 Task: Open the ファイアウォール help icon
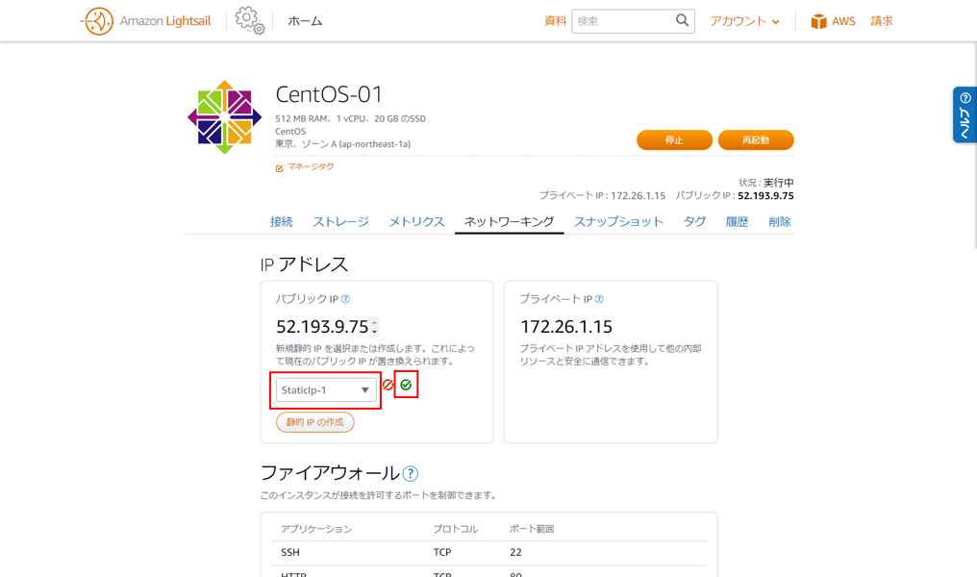point(410,473)
